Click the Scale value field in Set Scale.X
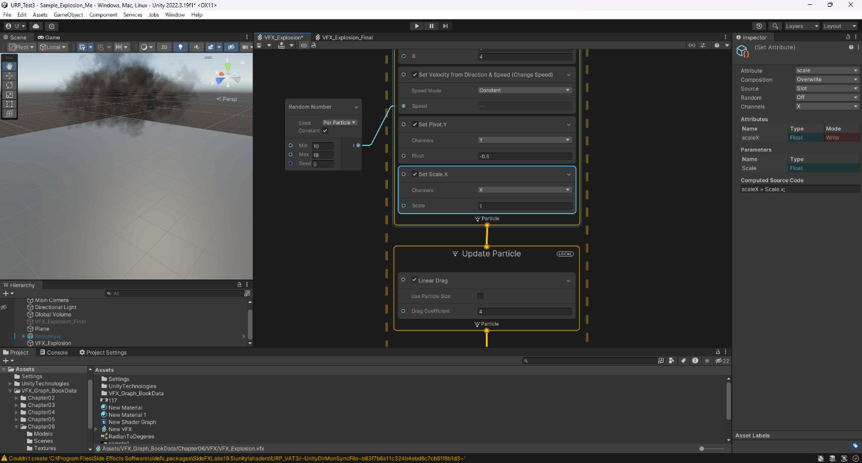Image resolution: width=862 pixels, height=463 pixels. click(525, 206)
